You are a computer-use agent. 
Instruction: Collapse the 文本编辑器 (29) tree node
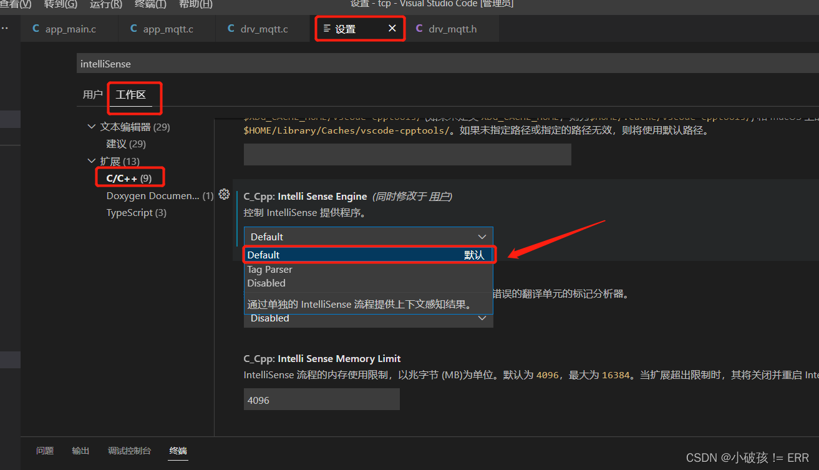92,127
